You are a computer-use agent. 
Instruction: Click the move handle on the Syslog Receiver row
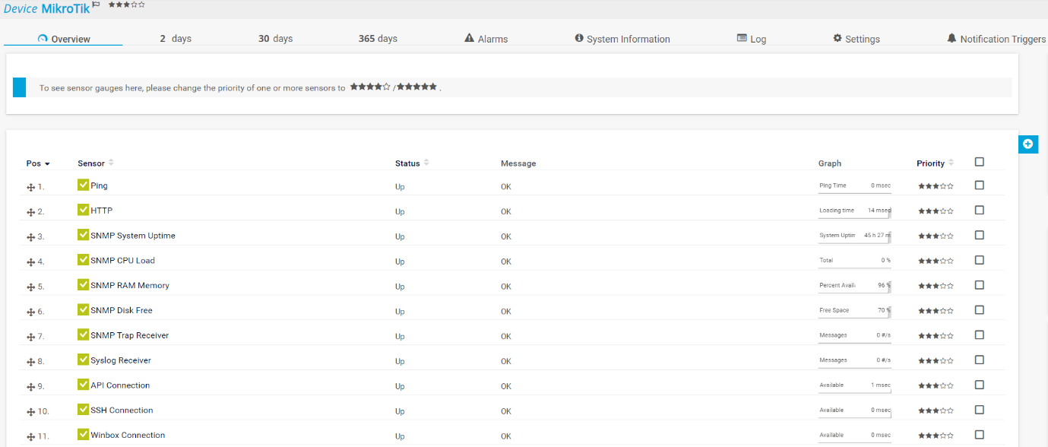tap(31, 362)
